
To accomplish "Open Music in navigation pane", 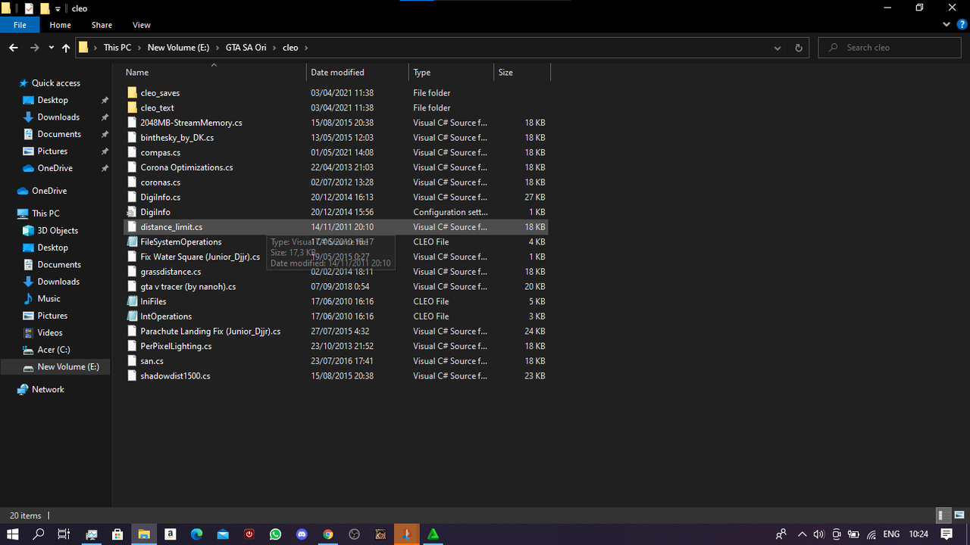I will click(x=48, y=299).
